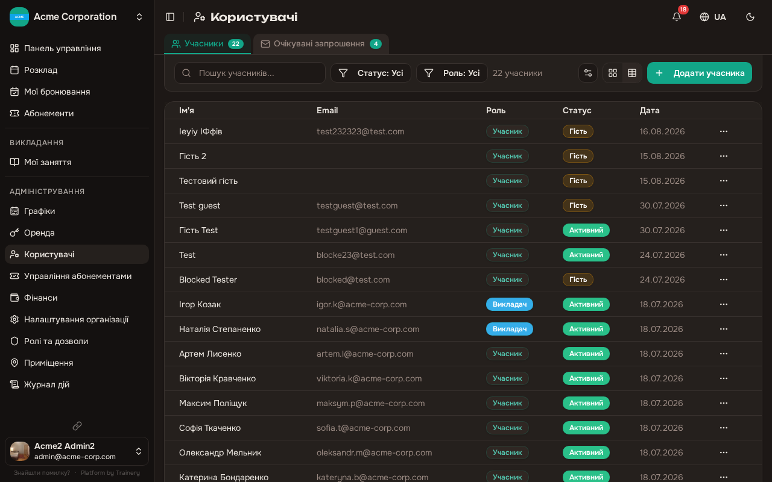Click the Дата column header
Viewport: 772px width, 482px height.
[650, 110]
